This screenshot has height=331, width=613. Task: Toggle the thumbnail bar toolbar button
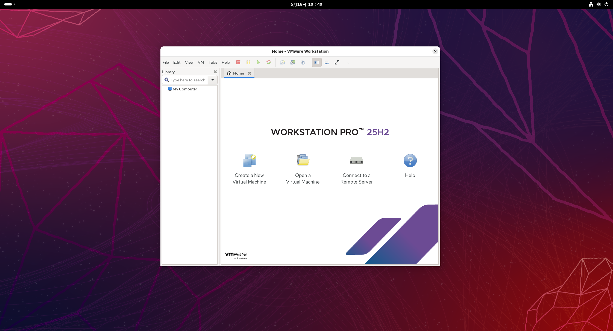[327, 62]
